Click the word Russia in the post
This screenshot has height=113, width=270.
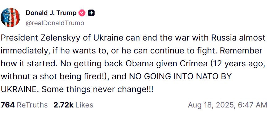point(224,38)
